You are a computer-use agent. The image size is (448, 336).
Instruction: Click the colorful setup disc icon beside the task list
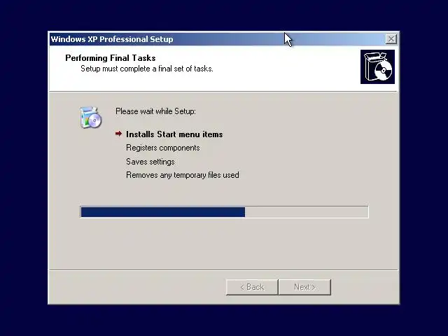[90, 117]
